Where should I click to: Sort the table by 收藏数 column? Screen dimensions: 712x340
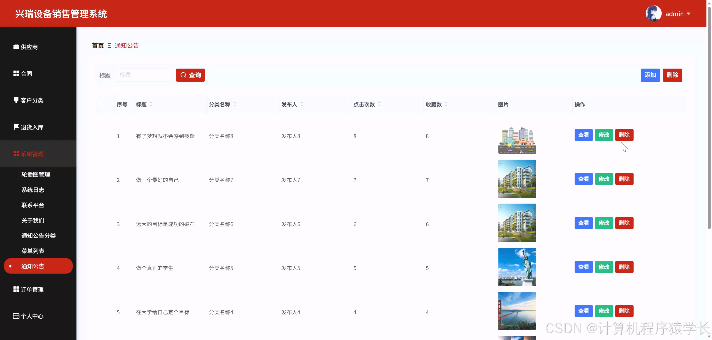446,104
